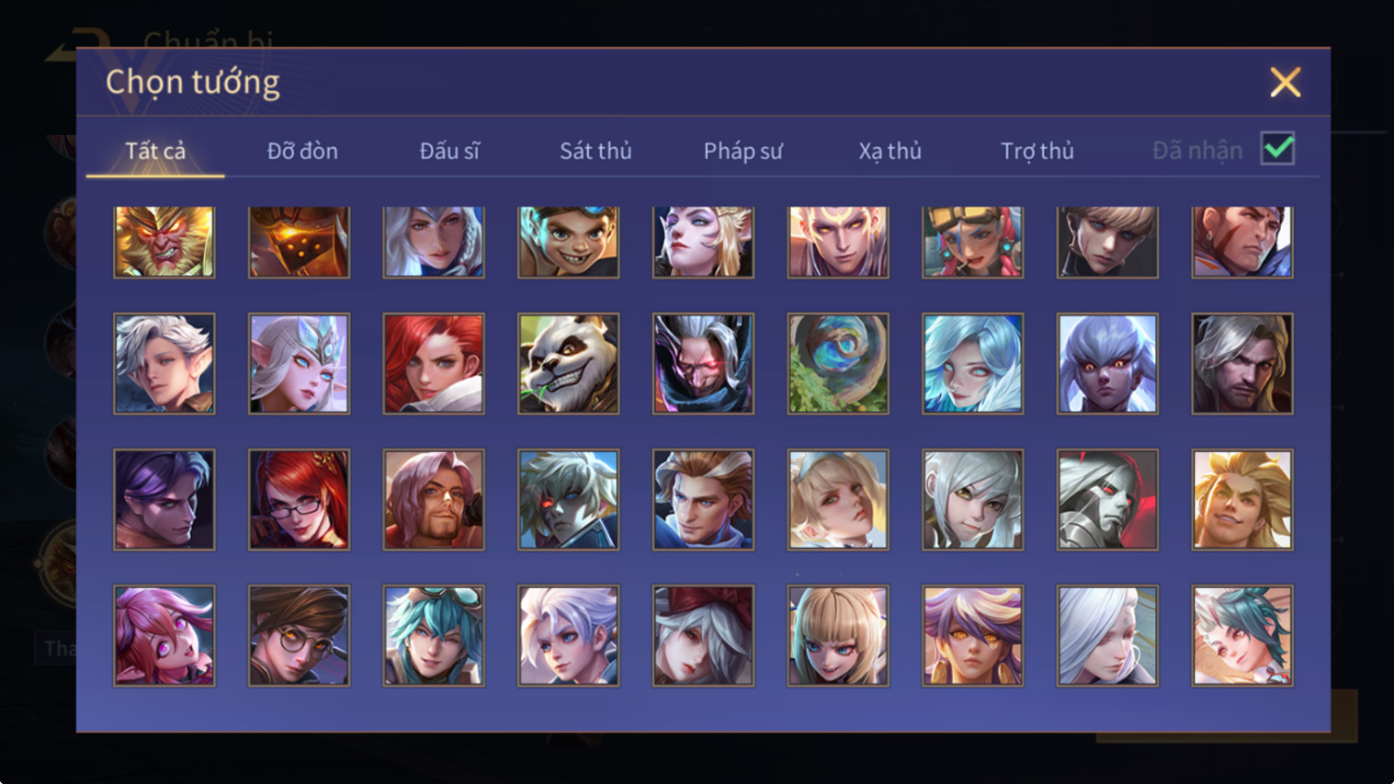1394x784 pixels.
Task: Select the swirling blue planet hero icon
Action: [838, 363]
